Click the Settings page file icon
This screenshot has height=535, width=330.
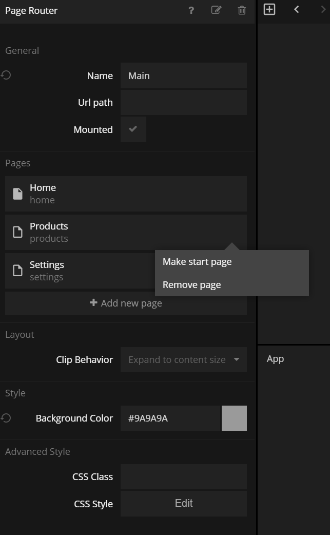pyautogui.click(x=18, y=271)
